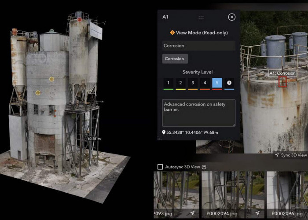Screen dimensions: 308x220
Task: Select highlighted severity level 5
Action: pyautogui.click(x=217, y=83)
